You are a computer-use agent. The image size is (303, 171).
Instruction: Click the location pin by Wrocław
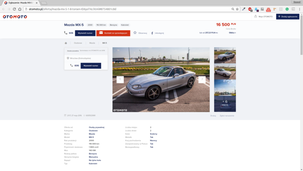pyautogui.click(x=68, y=58)
